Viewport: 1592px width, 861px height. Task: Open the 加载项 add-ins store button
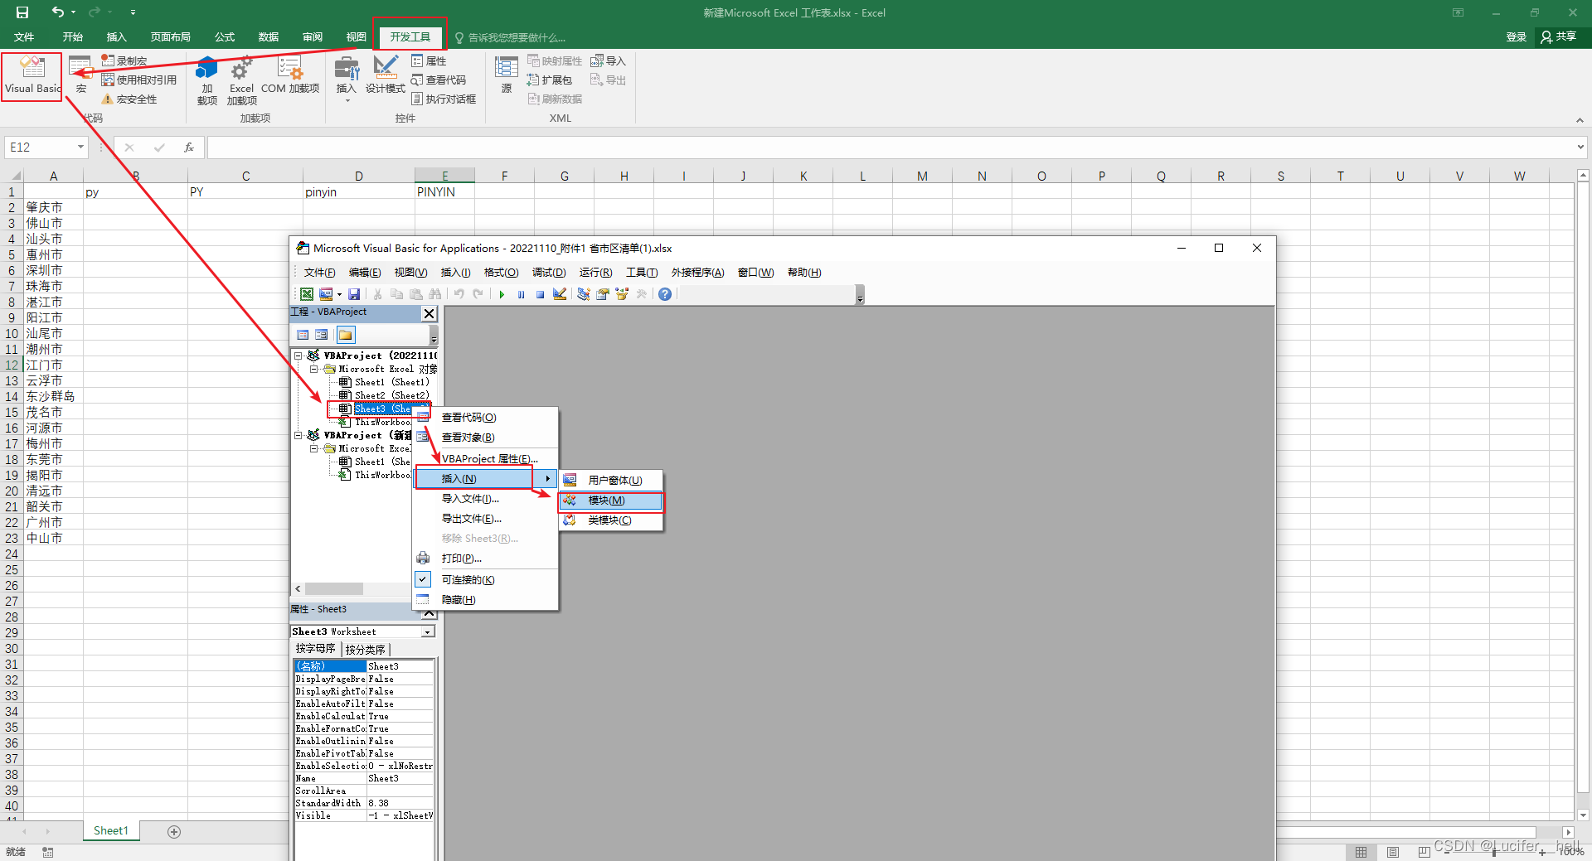coord(206,80)
